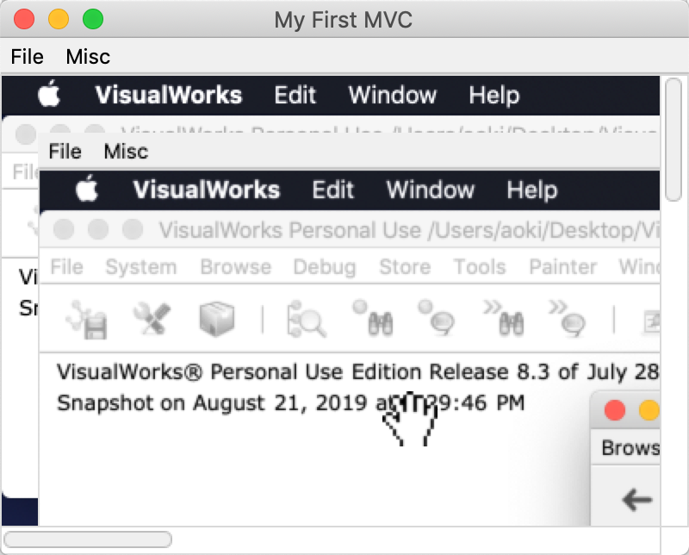689x555 pixels.
Task: Click the red close button of the small Browser window
Action: click(x=615, y=411)
